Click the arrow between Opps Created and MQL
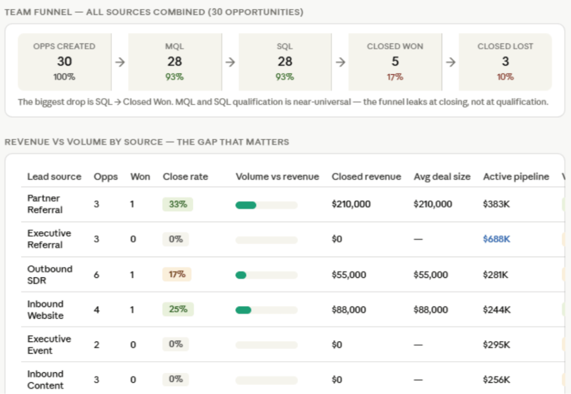The height and width of the screenshot is (394, 571). pyautogui.click(x=120, y=62)
